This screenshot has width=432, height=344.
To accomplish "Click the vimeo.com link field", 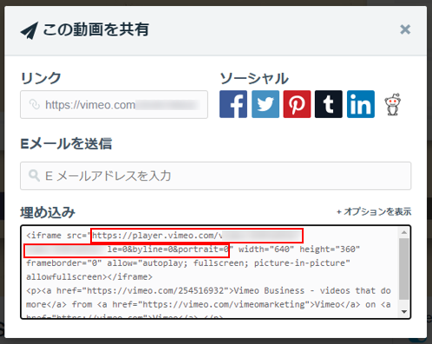I will (x=114, y=105).
